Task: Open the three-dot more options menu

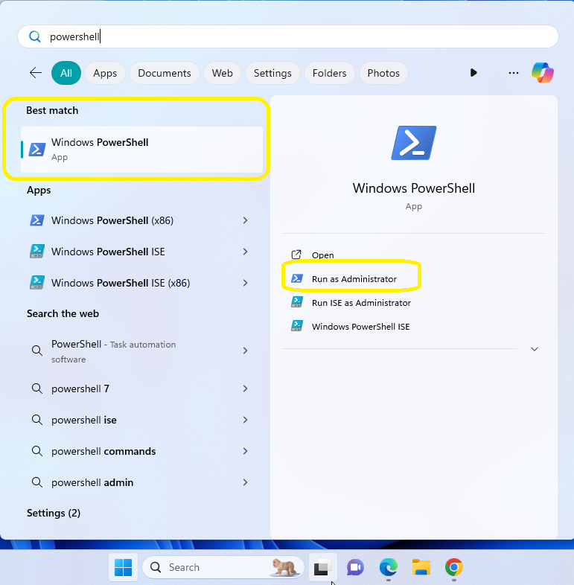Action: point(514,73)
